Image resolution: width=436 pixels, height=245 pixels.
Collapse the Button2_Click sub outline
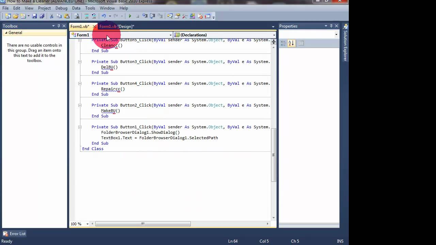click(x=80, y=105)
